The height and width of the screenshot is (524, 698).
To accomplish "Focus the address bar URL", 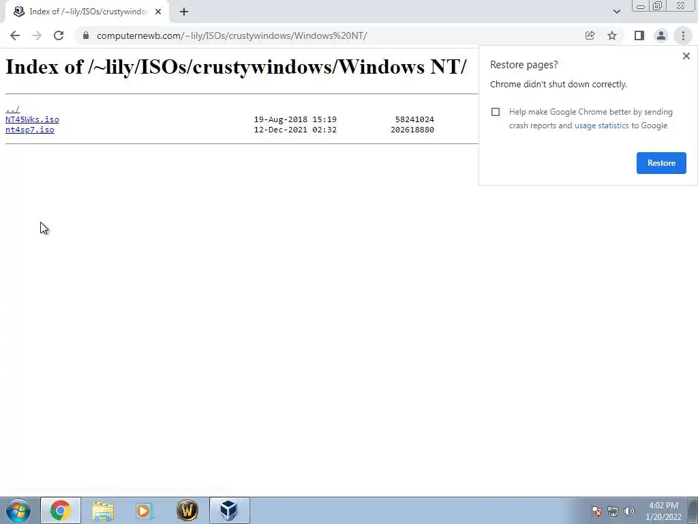I will click(232, 35).
